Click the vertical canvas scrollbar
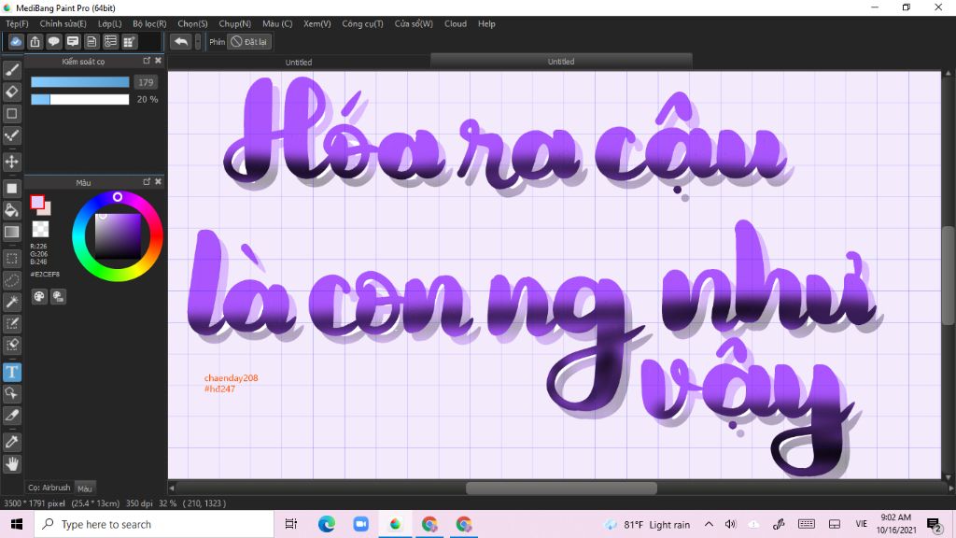 (x=949, y=275)
